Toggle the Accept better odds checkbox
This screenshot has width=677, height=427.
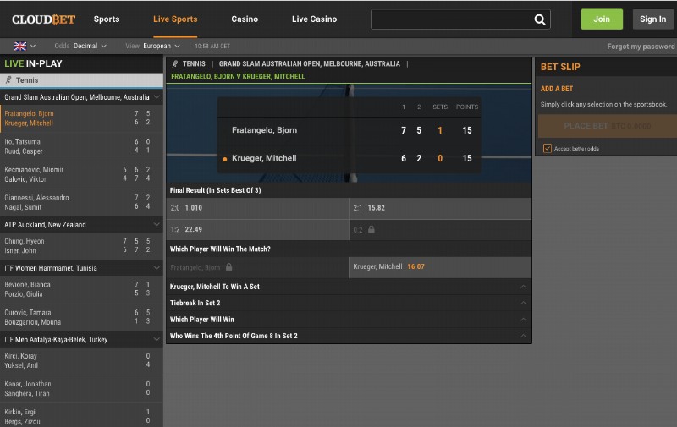click(x=547, y=148)
